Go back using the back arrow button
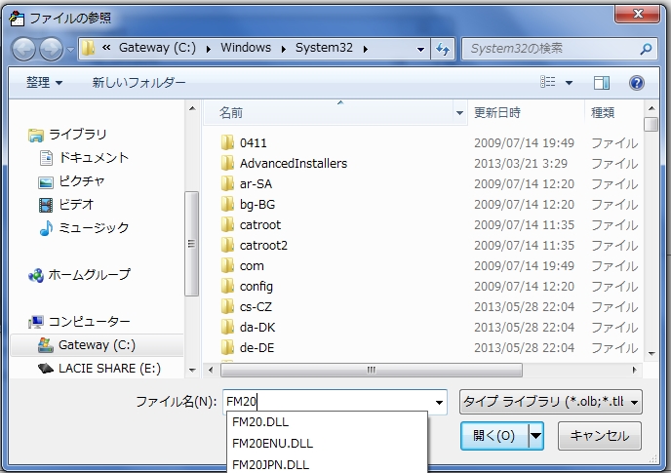Screen dimensions: 671x473 [x=23, y=49]
